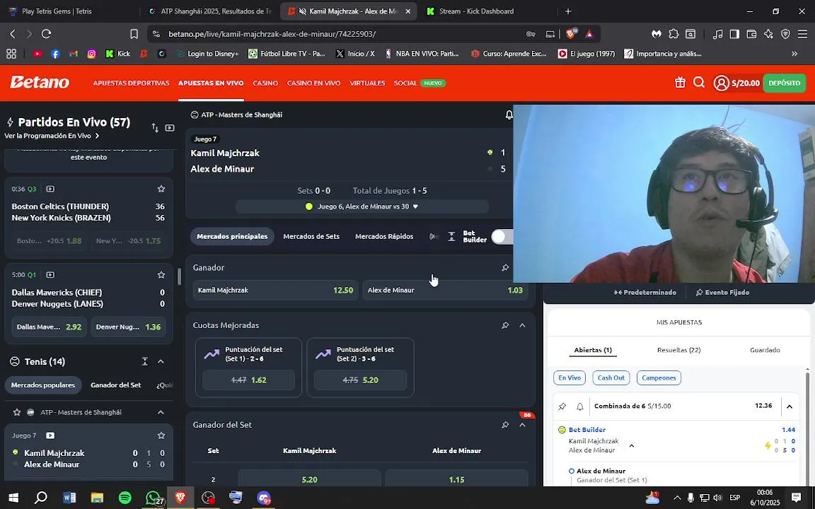Open the Casino menu item
The image size is (815, 509).
265,83
